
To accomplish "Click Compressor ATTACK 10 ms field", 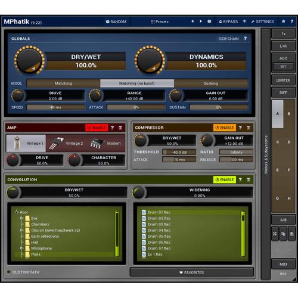I will (x=179, y=160).
